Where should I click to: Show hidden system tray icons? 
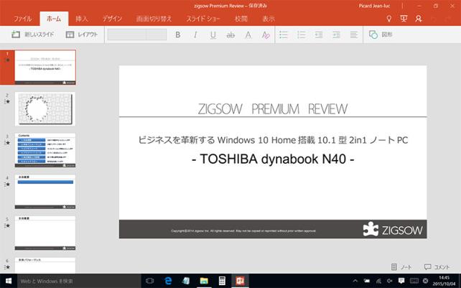tap(355, 281)
